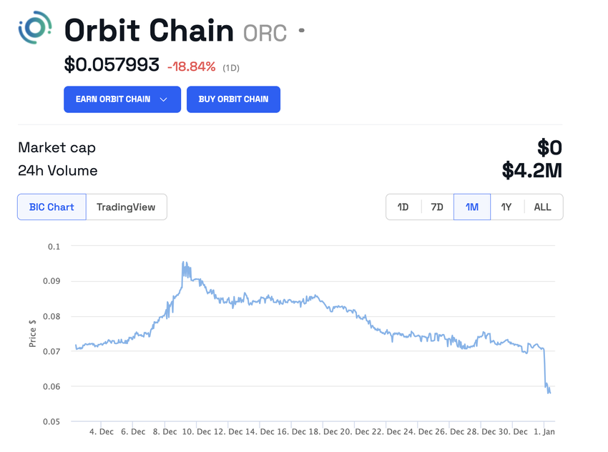Click the chart's peak near 0.095
Image resolution: width=608 pixels, height=452 pixels.
184,263
